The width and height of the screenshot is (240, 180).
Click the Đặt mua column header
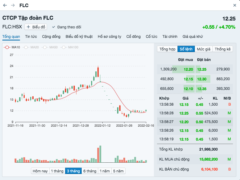pos(185,60)
